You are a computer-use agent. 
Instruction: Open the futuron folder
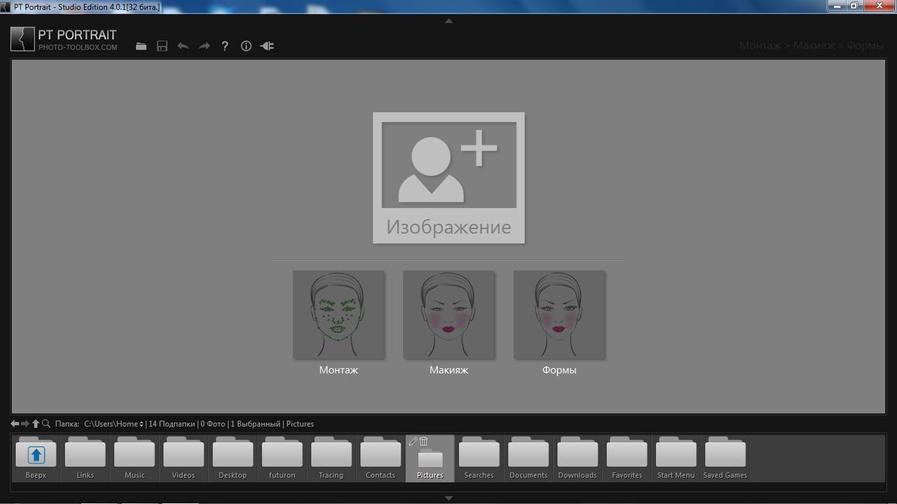coord(282,459)
